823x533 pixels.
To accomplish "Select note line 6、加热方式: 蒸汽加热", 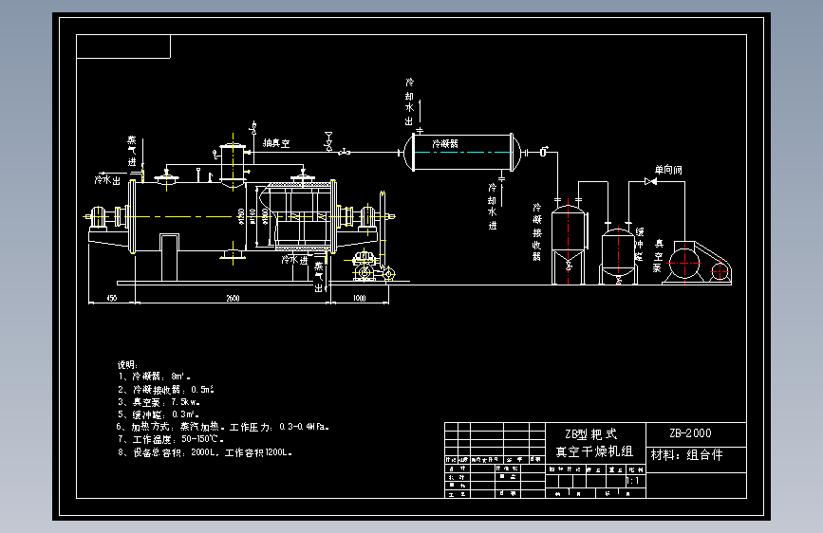I will (223, 427).
